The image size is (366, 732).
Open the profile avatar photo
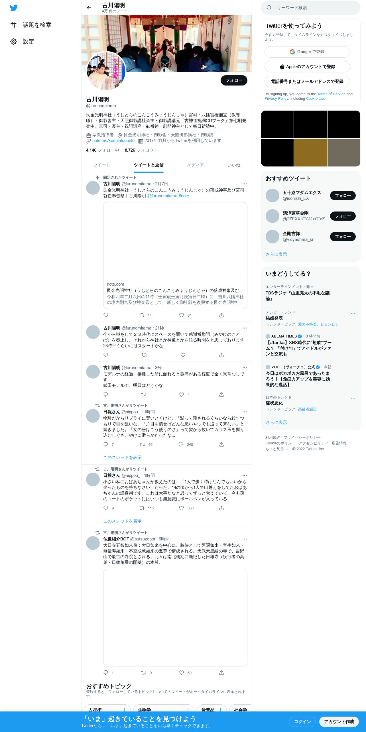tap(106, 71)
